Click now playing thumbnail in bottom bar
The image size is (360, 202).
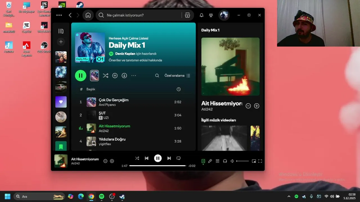pos(61,161)
